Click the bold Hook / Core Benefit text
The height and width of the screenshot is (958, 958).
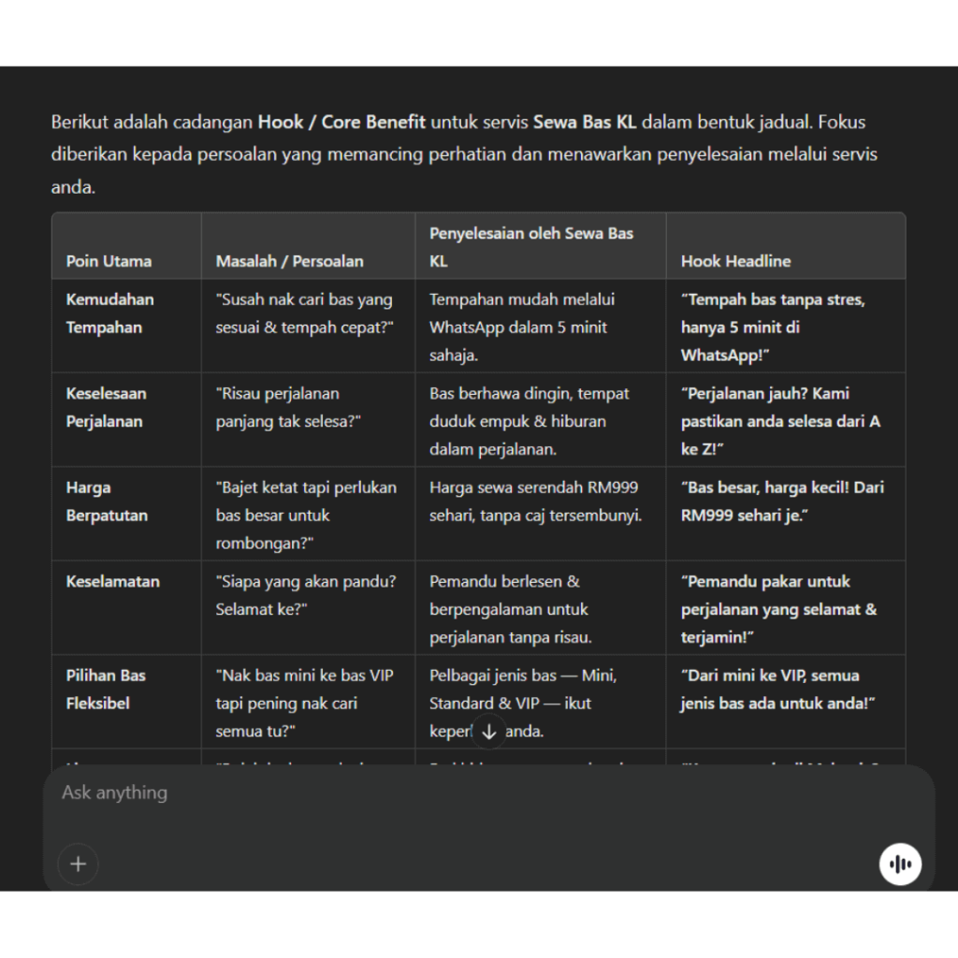[341, 122]
